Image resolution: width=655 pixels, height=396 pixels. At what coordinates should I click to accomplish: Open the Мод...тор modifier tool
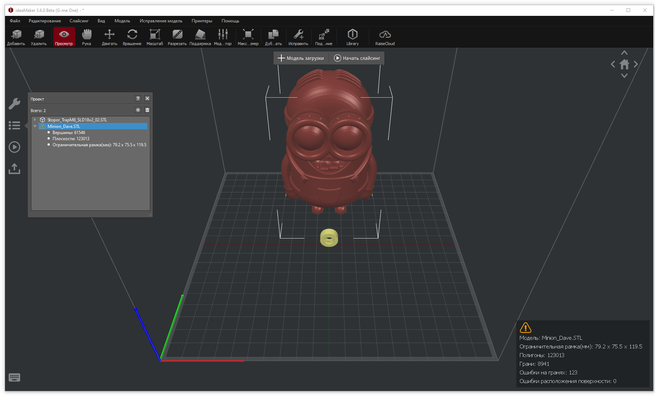223,37
